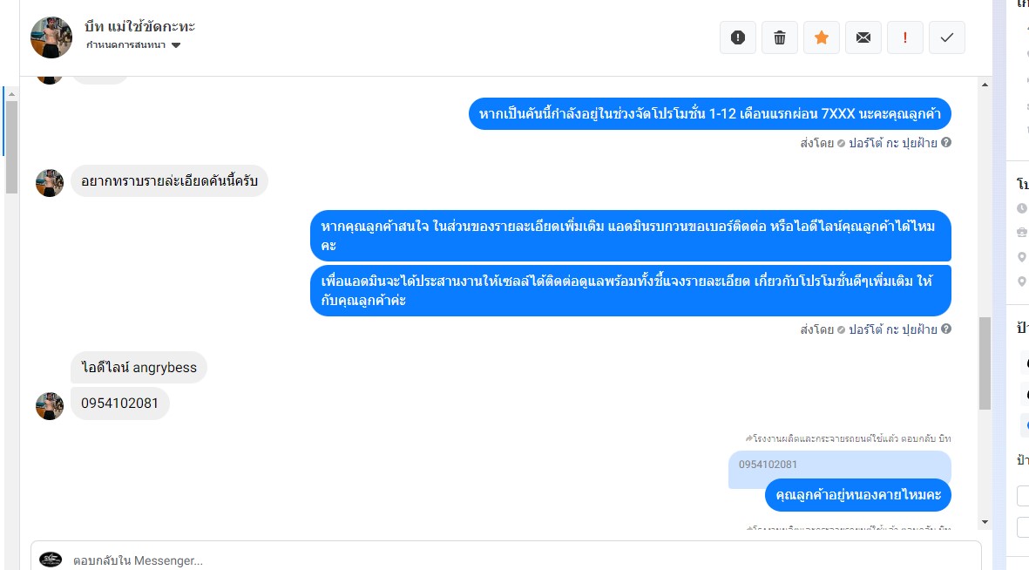The height and width of the screenshot is (570, 1029).
Task: Open customer profile photo in header
Action: point(51,37)
